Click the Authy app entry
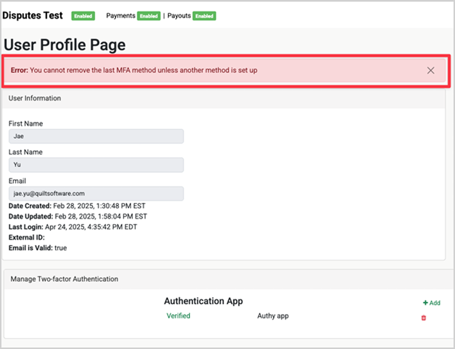The height and width of the screenshot is (349, 455). coord(273,316)
